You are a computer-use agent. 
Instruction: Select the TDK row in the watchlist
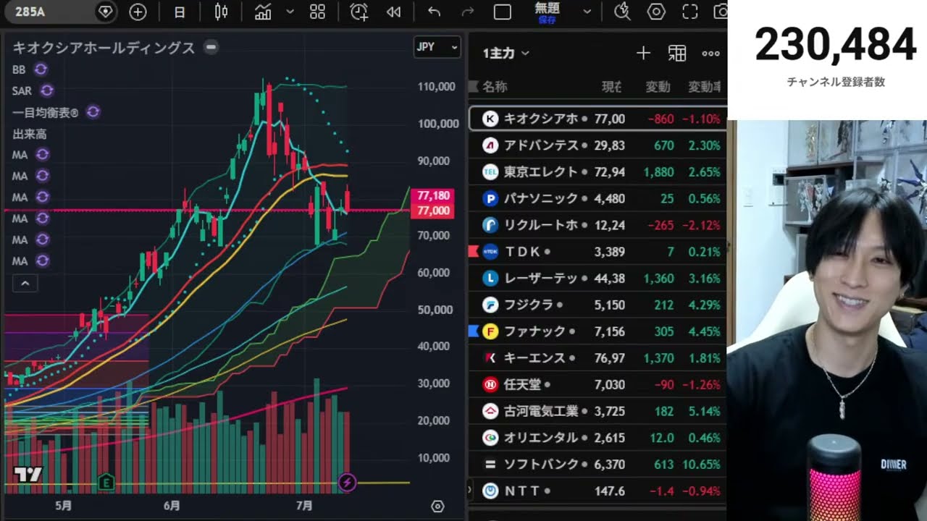[598, 252]
